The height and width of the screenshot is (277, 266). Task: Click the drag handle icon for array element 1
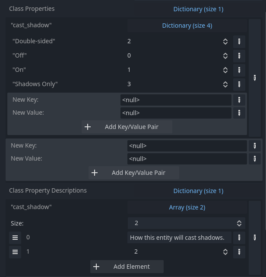point(15,252)
